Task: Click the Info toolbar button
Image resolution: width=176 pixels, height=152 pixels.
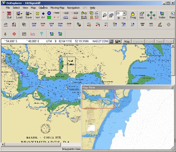Action: click(x=142, y=15)
